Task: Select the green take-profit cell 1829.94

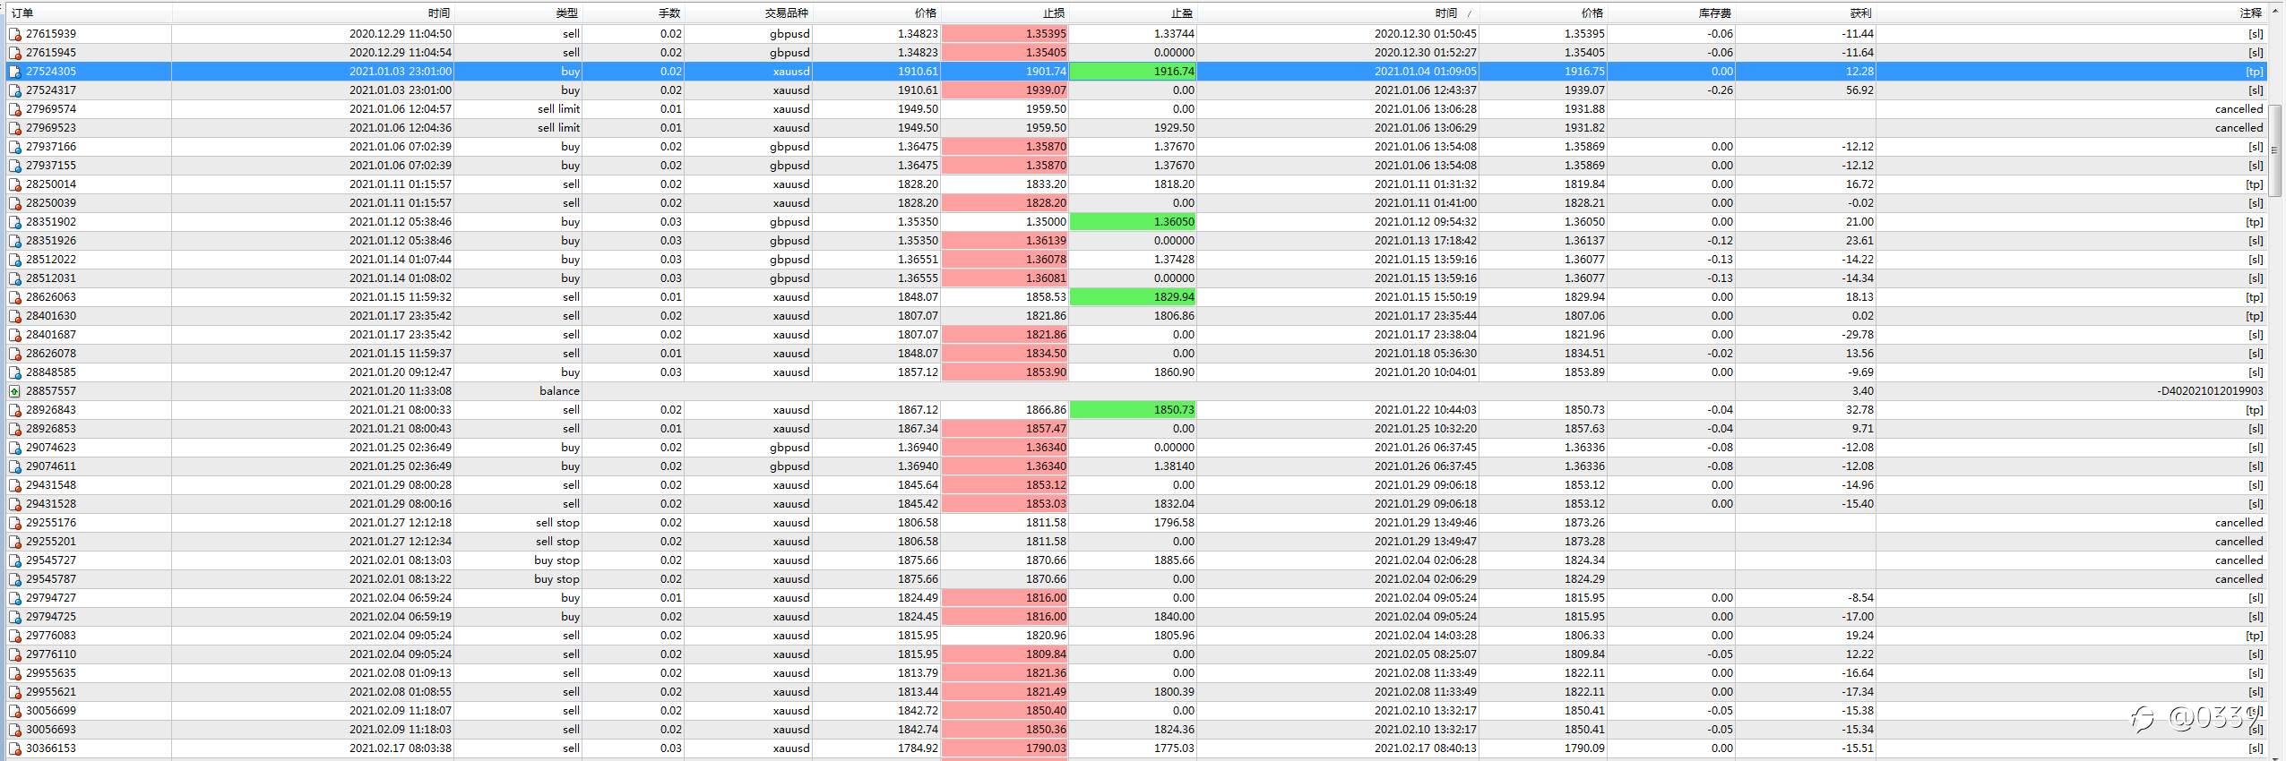Action: [x=1133, y=297]
